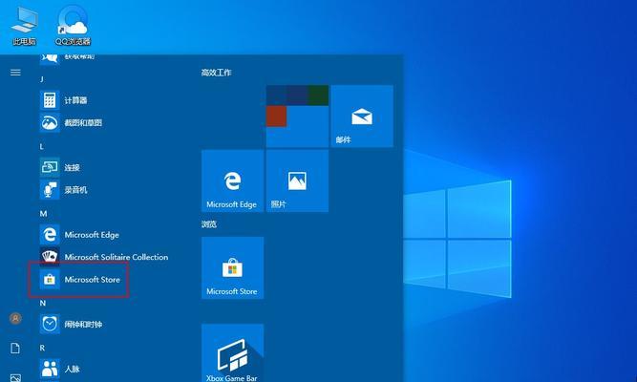The height and width of the screenshot is (382, 637).
Task: Launch the People (人脉) app
Action: [x=60, y=369]
